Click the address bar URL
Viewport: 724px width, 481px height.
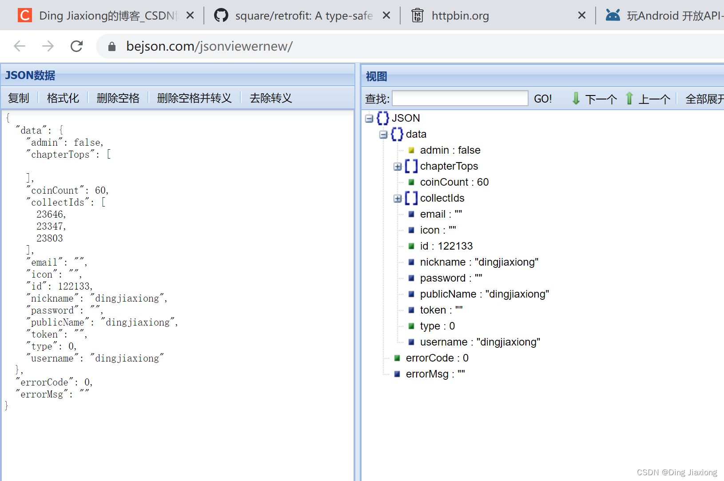point(209,46)
